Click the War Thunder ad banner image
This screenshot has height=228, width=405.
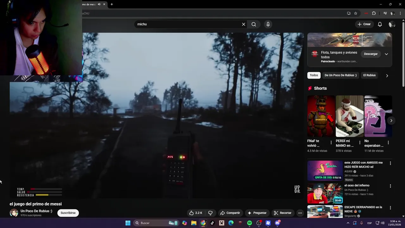350,40
